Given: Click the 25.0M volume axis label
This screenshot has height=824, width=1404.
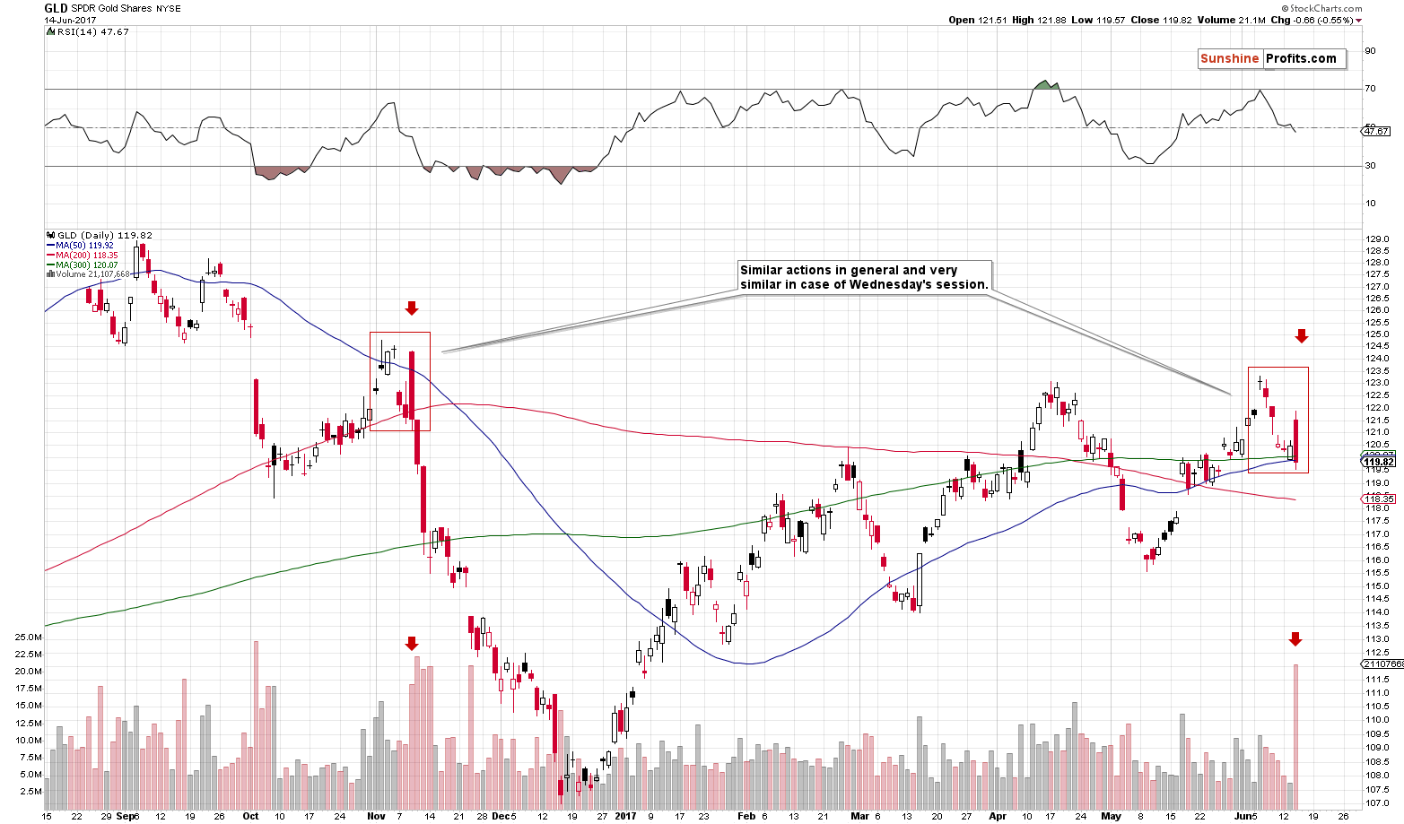Looking at the screenshot, I should tap(28, 638).
